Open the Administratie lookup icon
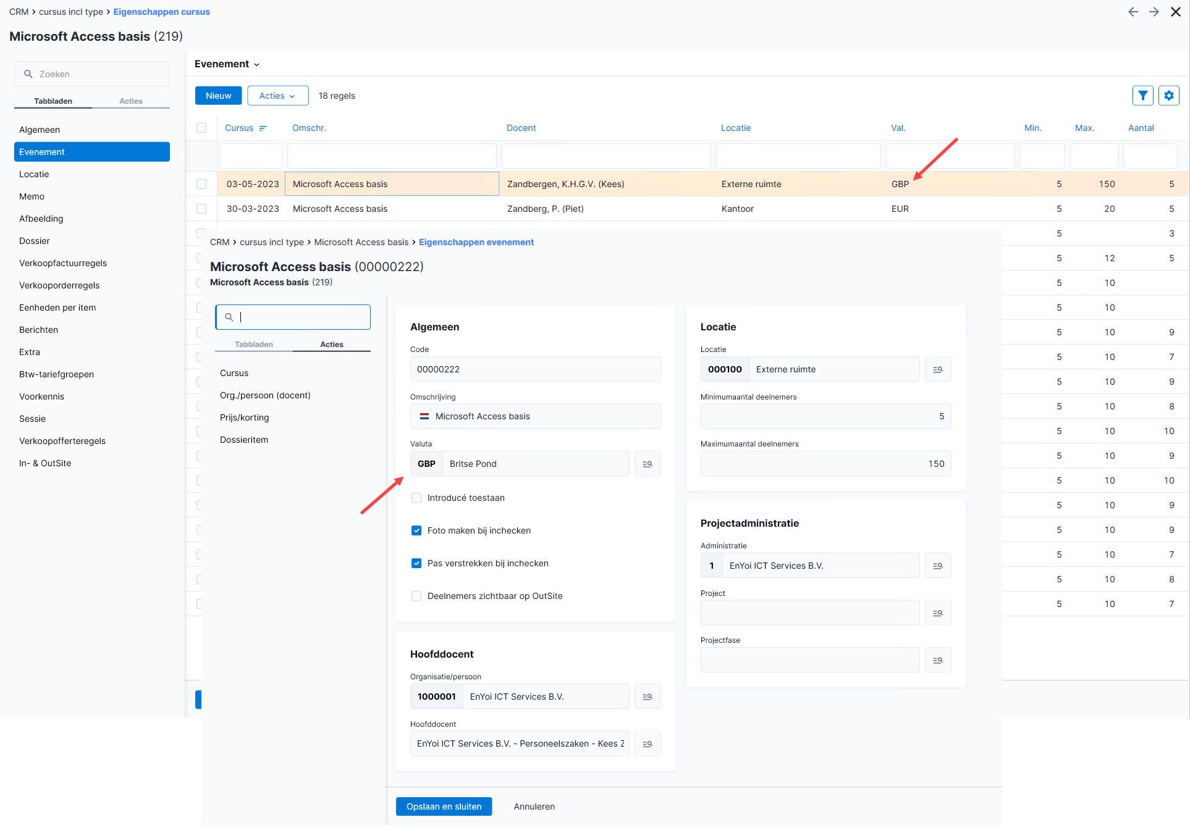This screenshot has height=825, width=1190. pos(938,566)
